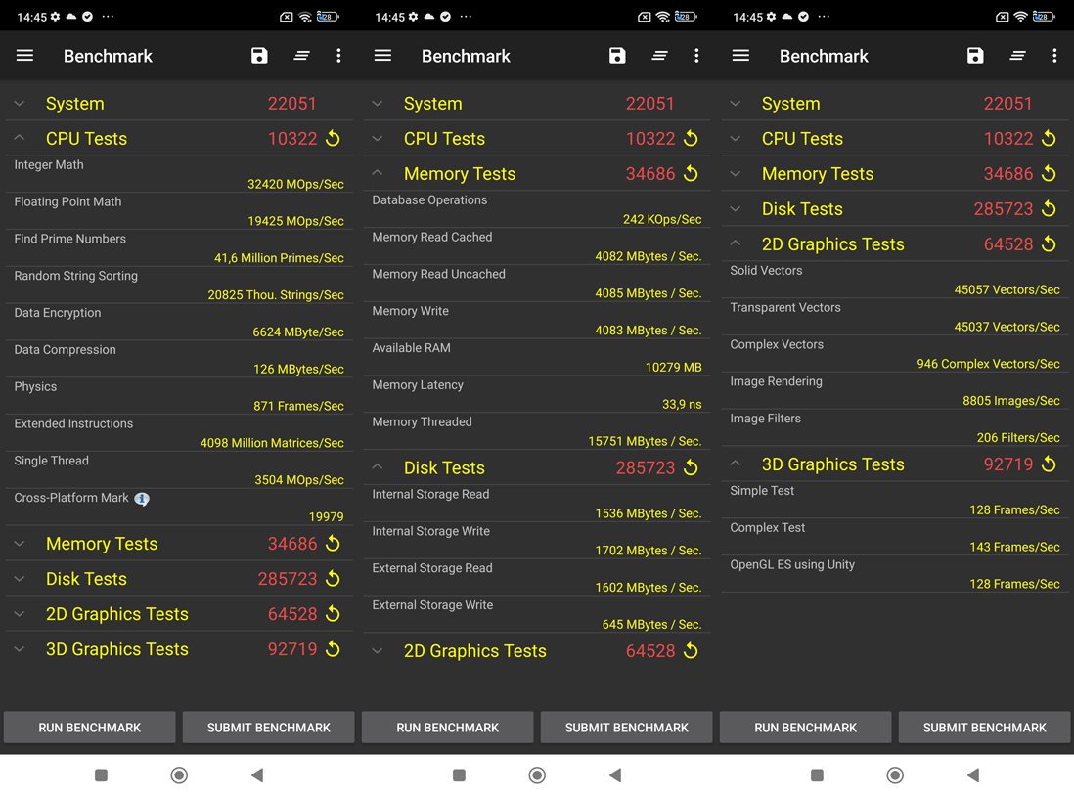Click info icon beside Cross-Platform Mark
The height and width of the screenshot is (796, 1074).
[x=142, y=499]
